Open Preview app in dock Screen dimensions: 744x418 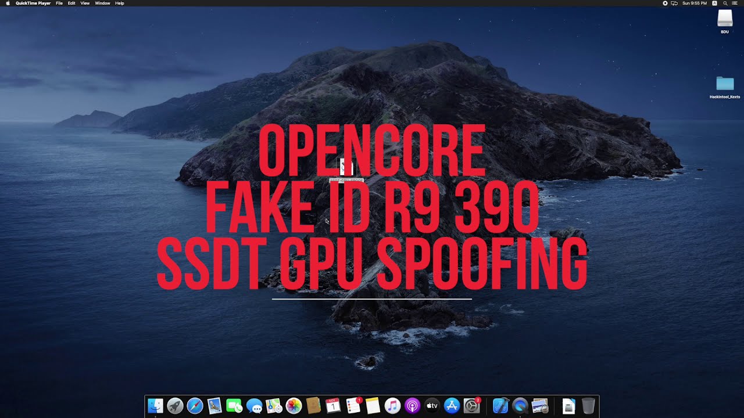[540, 406]
